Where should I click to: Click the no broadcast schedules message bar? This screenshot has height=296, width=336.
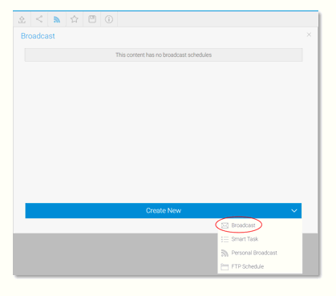click(164, 55)
